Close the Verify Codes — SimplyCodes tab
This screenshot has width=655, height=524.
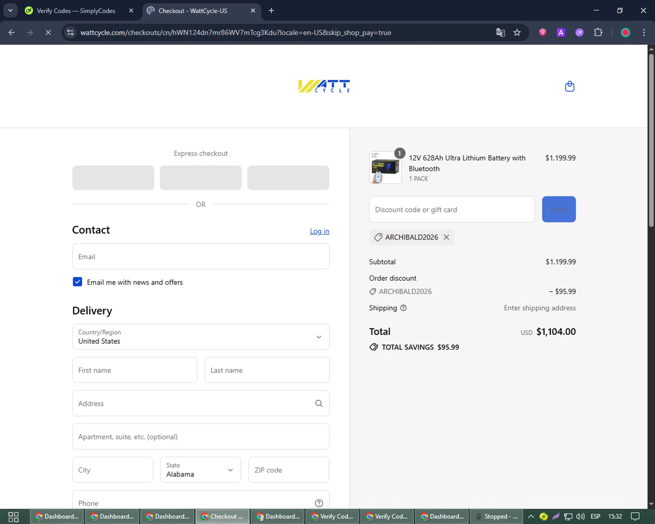tap(131, 10)
